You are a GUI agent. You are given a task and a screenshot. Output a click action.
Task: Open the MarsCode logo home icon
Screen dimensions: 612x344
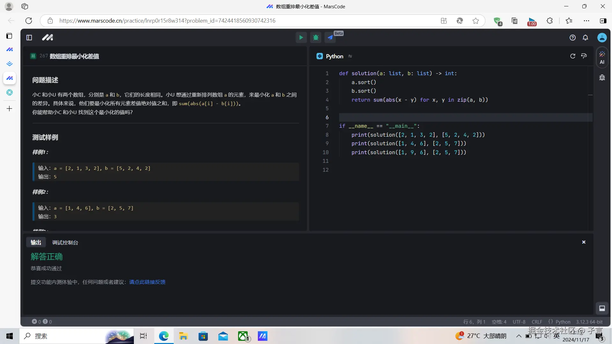click(x=47, y=38)
